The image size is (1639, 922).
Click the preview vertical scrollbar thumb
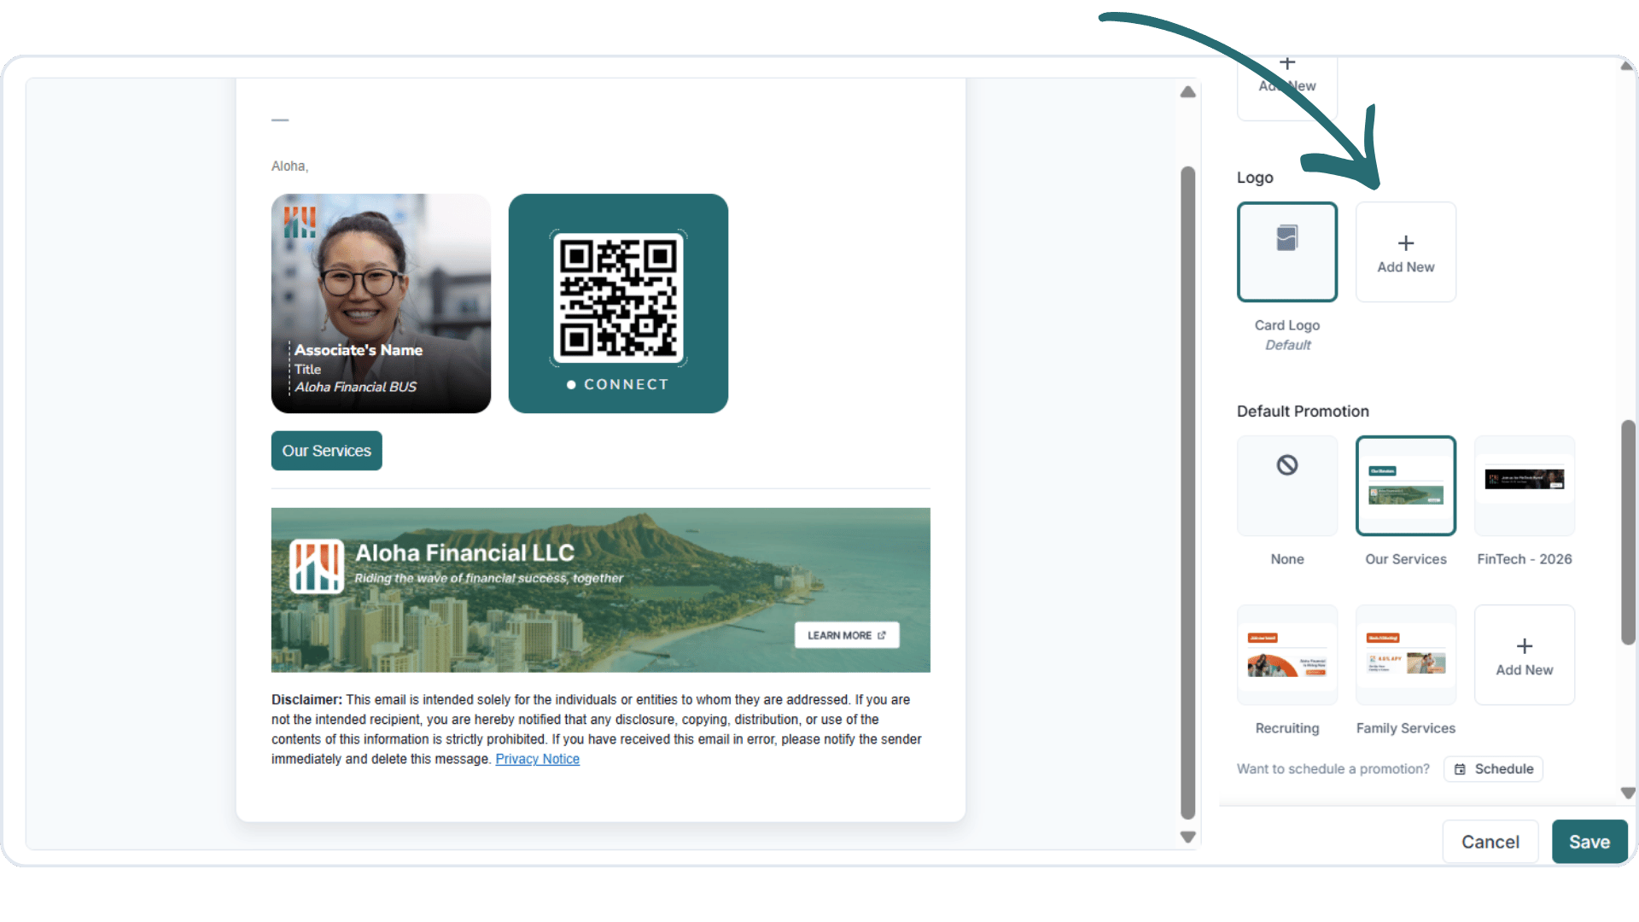[x=1187, y=493]
